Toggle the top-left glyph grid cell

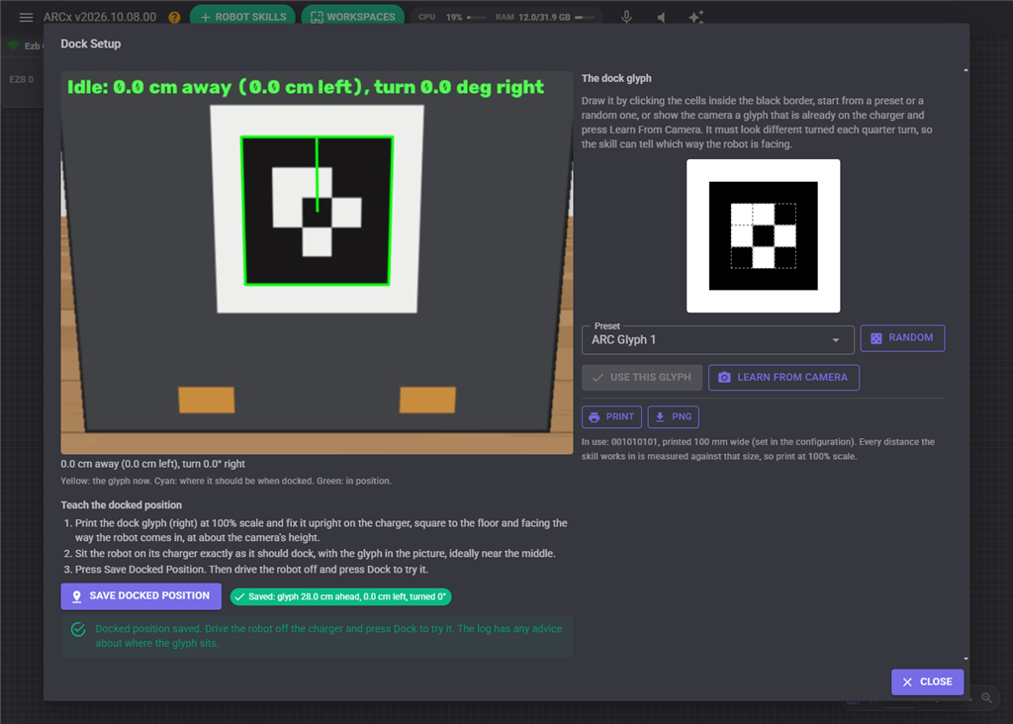coord(742,215)
